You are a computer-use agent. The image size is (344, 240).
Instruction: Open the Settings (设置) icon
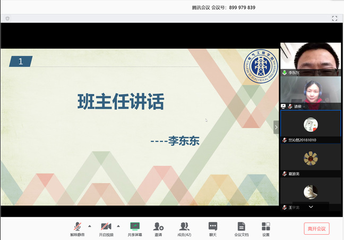pos(266,227)
